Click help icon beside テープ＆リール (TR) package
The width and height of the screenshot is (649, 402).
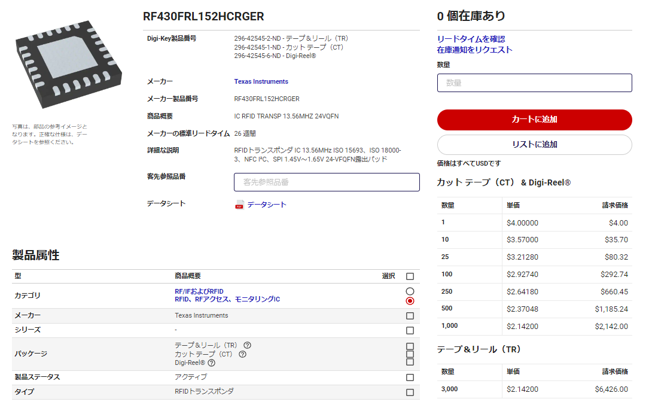[x=248, y=345]
